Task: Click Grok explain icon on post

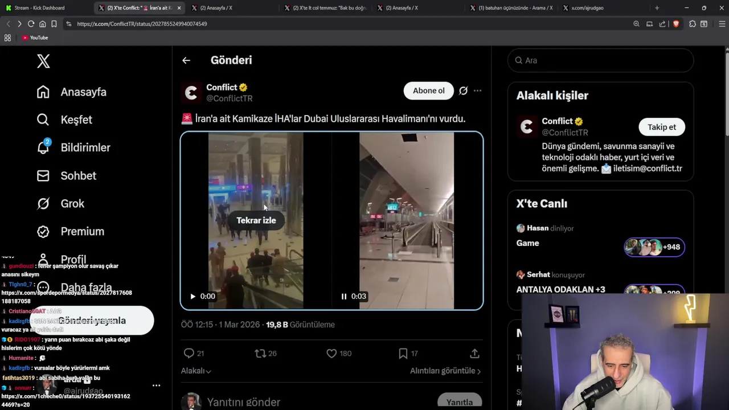Action: pos(463,91)
